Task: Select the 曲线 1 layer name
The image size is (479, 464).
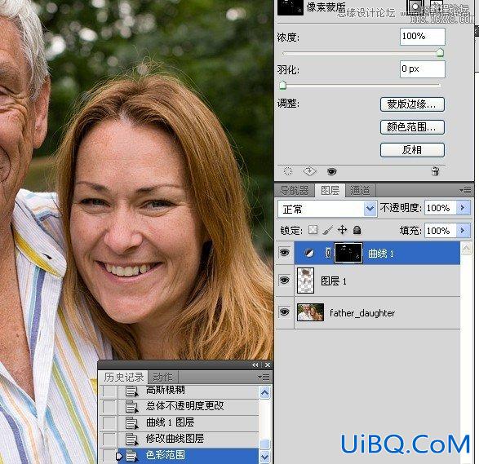Action: coord(380,254)
